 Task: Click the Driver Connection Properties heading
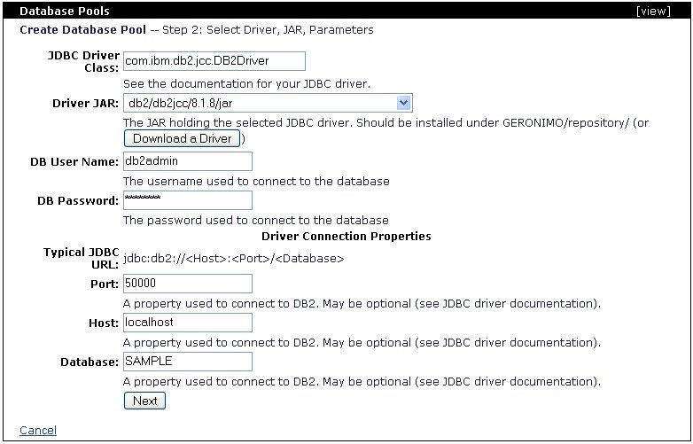pos(346,236)
